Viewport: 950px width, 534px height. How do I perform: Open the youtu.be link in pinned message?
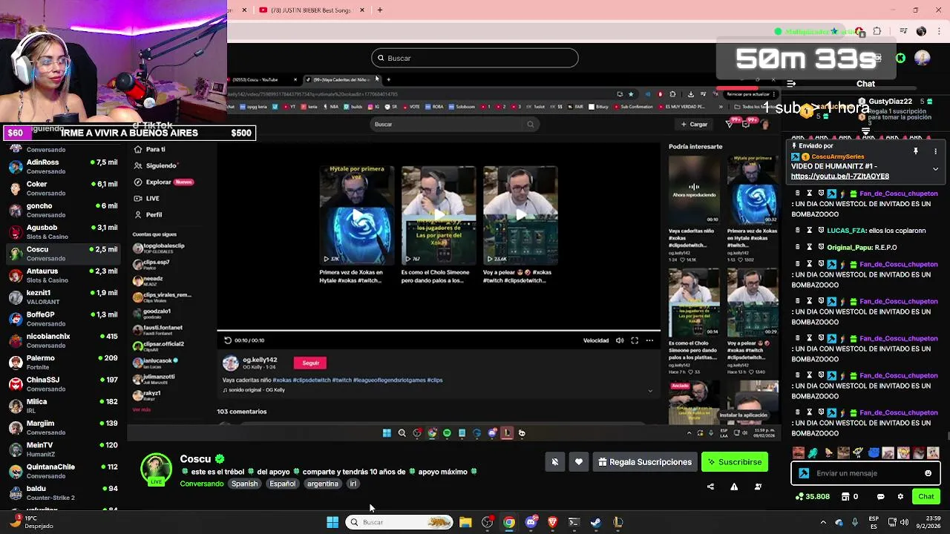pyautogui.click(x=839, y=177)
